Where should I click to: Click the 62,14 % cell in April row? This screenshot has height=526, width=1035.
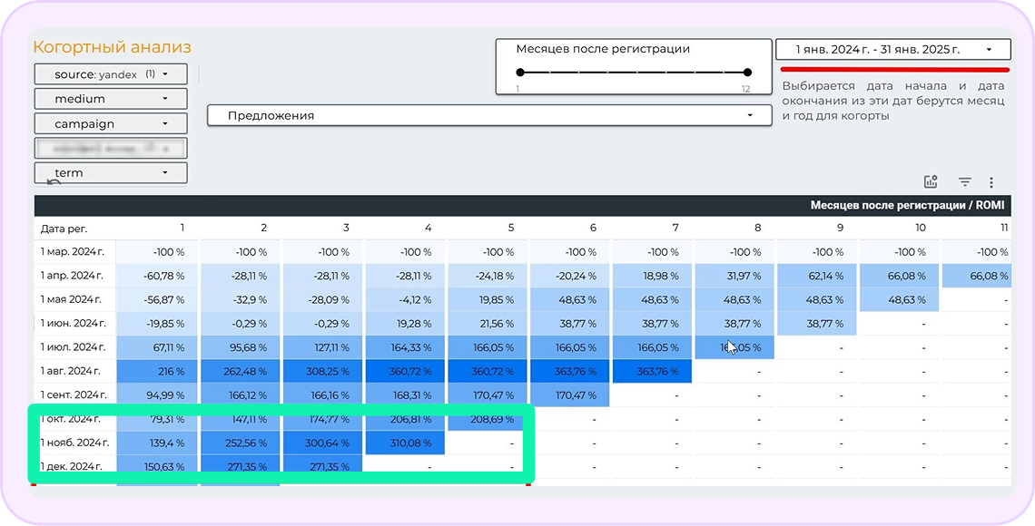point(818,276)
